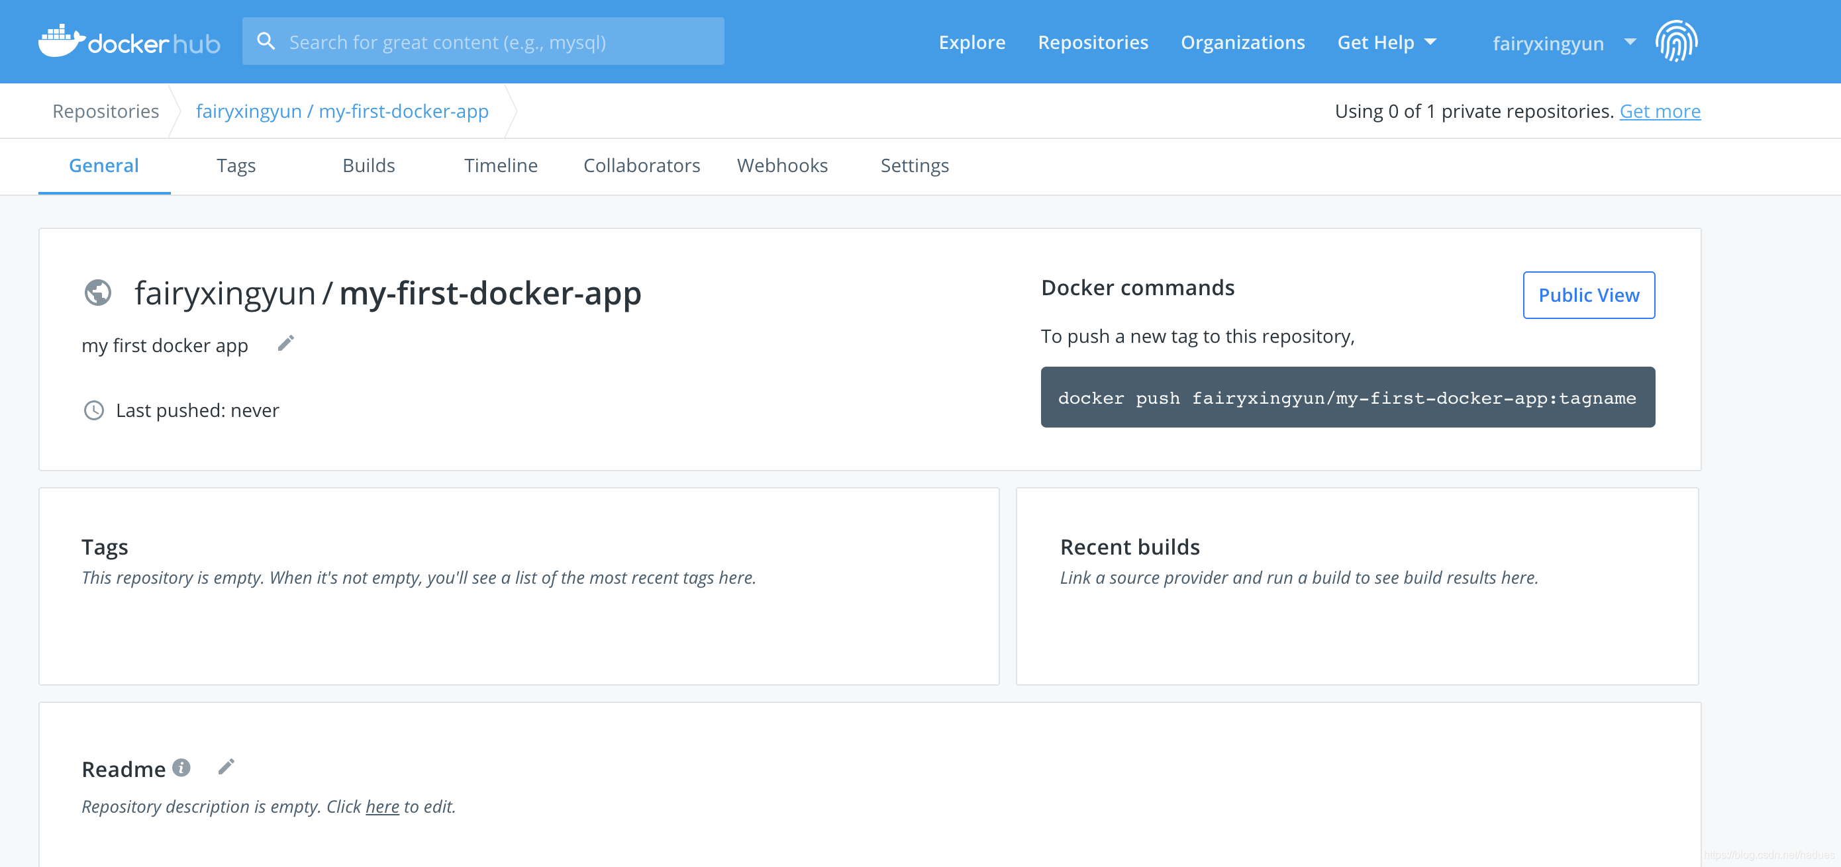Click fairyxingyun / my-first-docker-app breadcrumb

coord(342,111)
